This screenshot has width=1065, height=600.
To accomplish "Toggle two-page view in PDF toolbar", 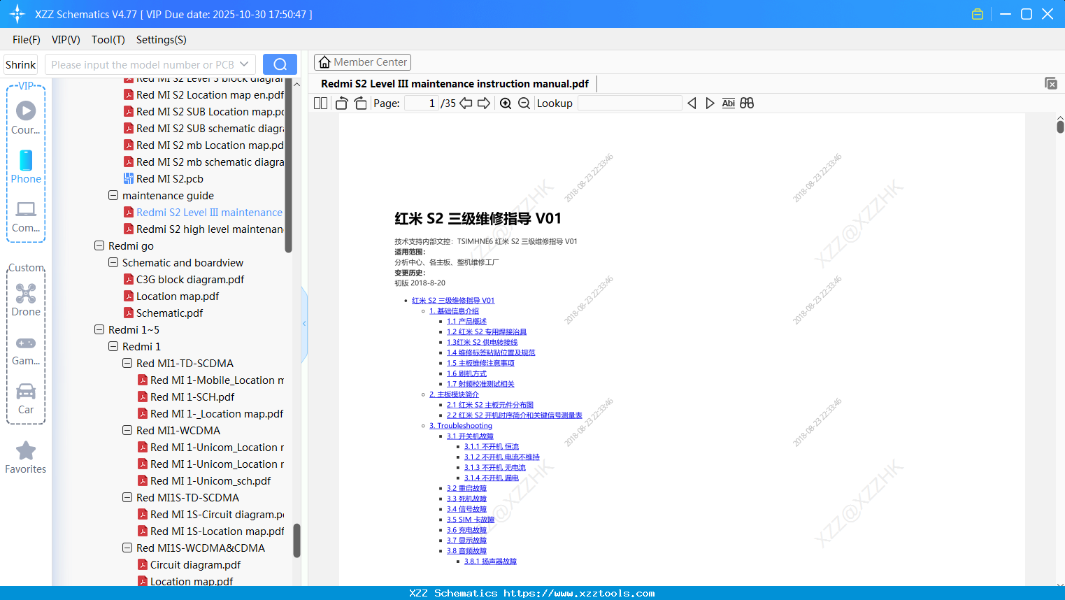I will [321, 103].
